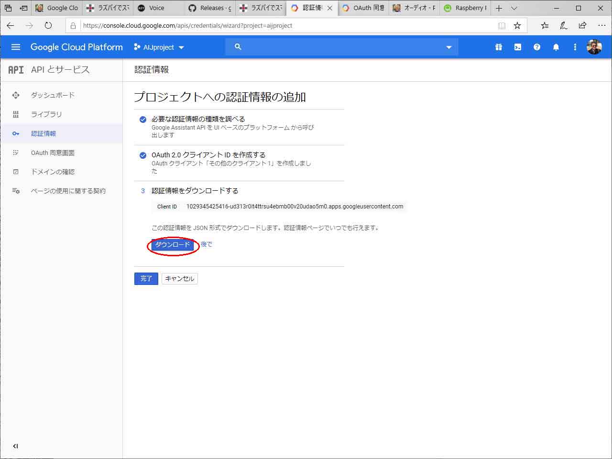This screenshot has width=612, height=459.
Task: Click the add notes pen icon
Action: pyautogui.click(x=564, y=25)
